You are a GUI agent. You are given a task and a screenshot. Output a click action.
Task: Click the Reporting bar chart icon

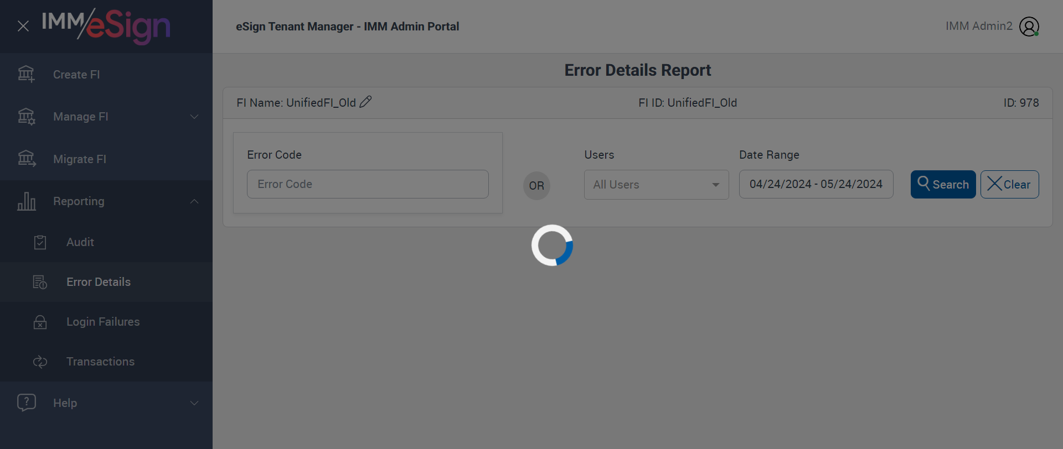pyautogui.click(x=26, y=201)
